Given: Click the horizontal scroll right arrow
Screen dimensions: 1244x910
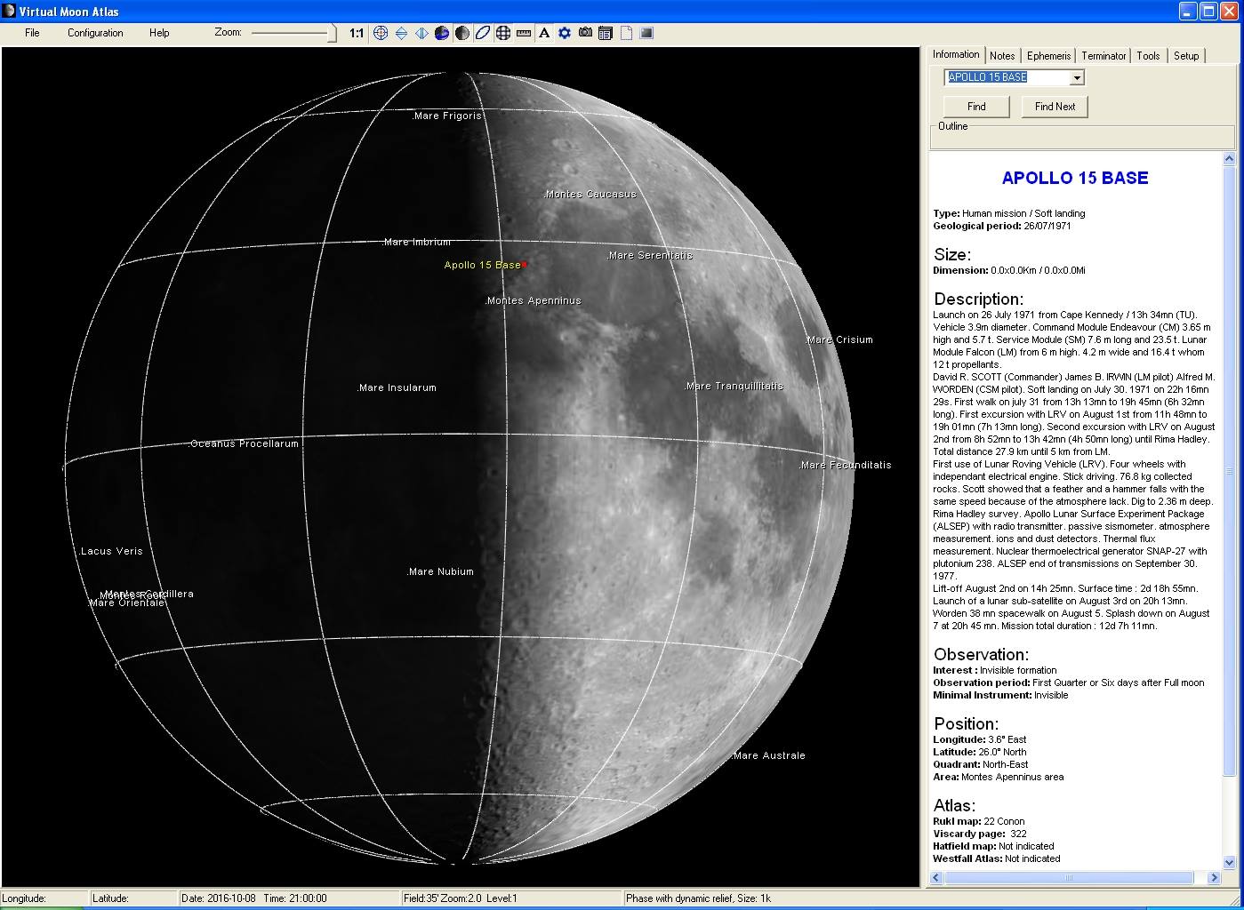Looking at the screenshot, I should click(x=1215, y=878).
